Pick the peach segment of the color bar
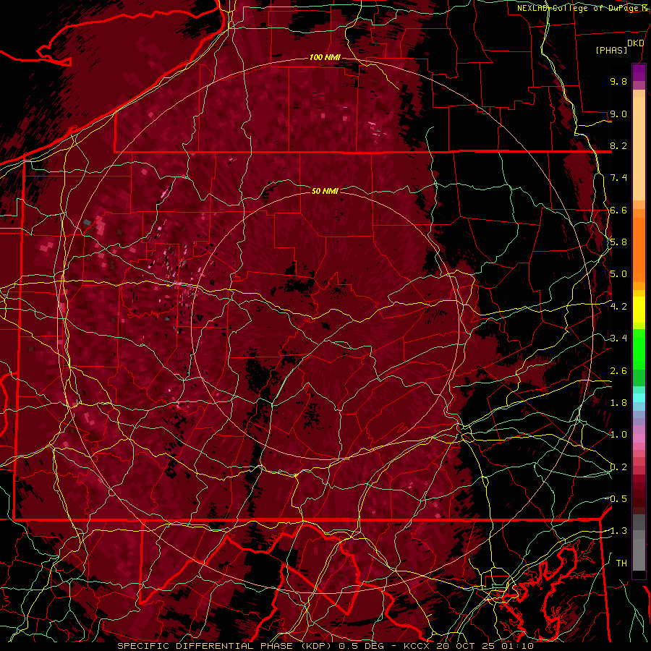Image resolution: width=651 pixels, height=651 pixels. click(639, 150)
